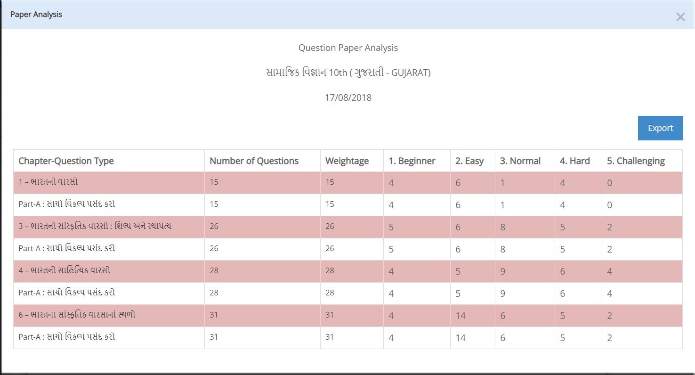Click the Part-A row directly below chapter 1

coord(67,204)
